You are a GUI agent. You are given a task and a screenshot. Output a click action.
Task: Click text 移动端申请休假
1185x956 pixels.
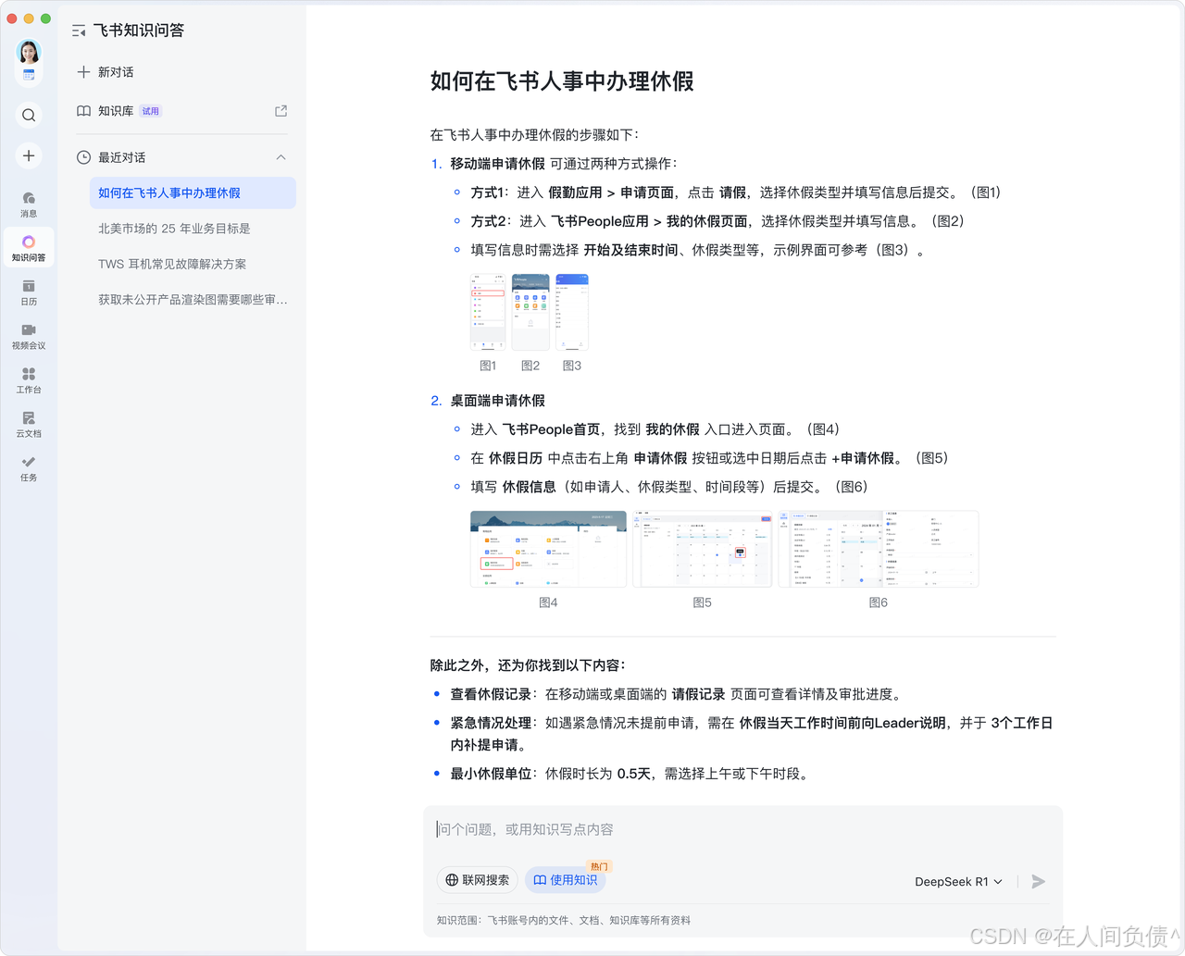click(497, 164)
